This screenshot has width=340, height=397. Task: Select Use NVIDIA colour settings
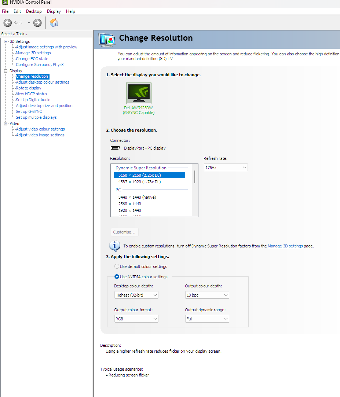pos(117,277)
